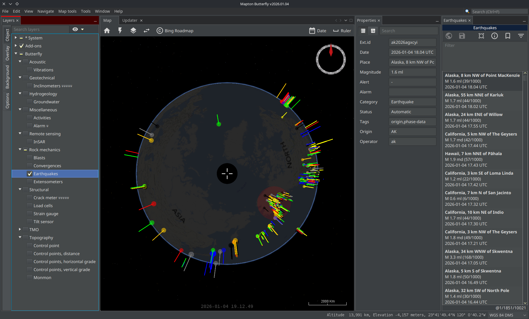
Task: Click the swap arrows icon in map toolbar
Action: (x=147, y=31)
